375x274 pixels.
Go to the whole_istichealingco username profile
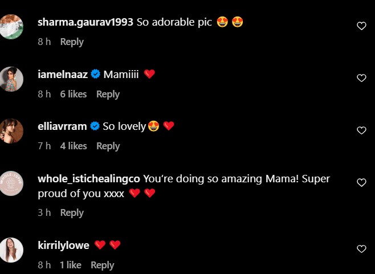click(x=88, y=179)
